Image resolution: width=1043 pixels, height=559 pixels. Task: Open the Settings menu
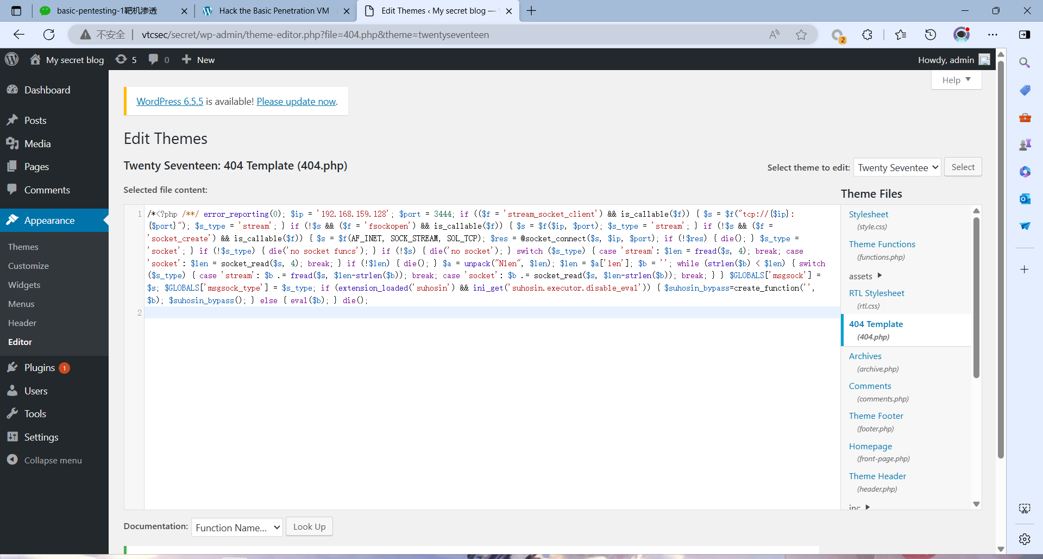click(54, 437)
